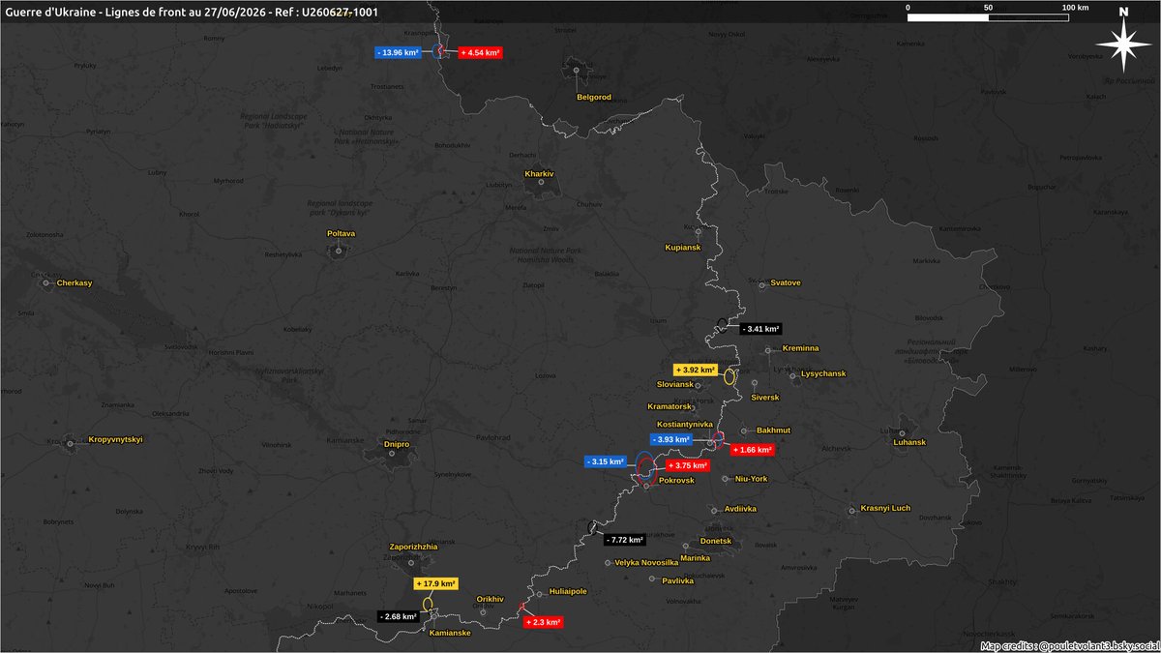This screenshot has height=653, width=1161.
Task: Click the 'Huliaipole' city label
Action: [x=568, y=590]
